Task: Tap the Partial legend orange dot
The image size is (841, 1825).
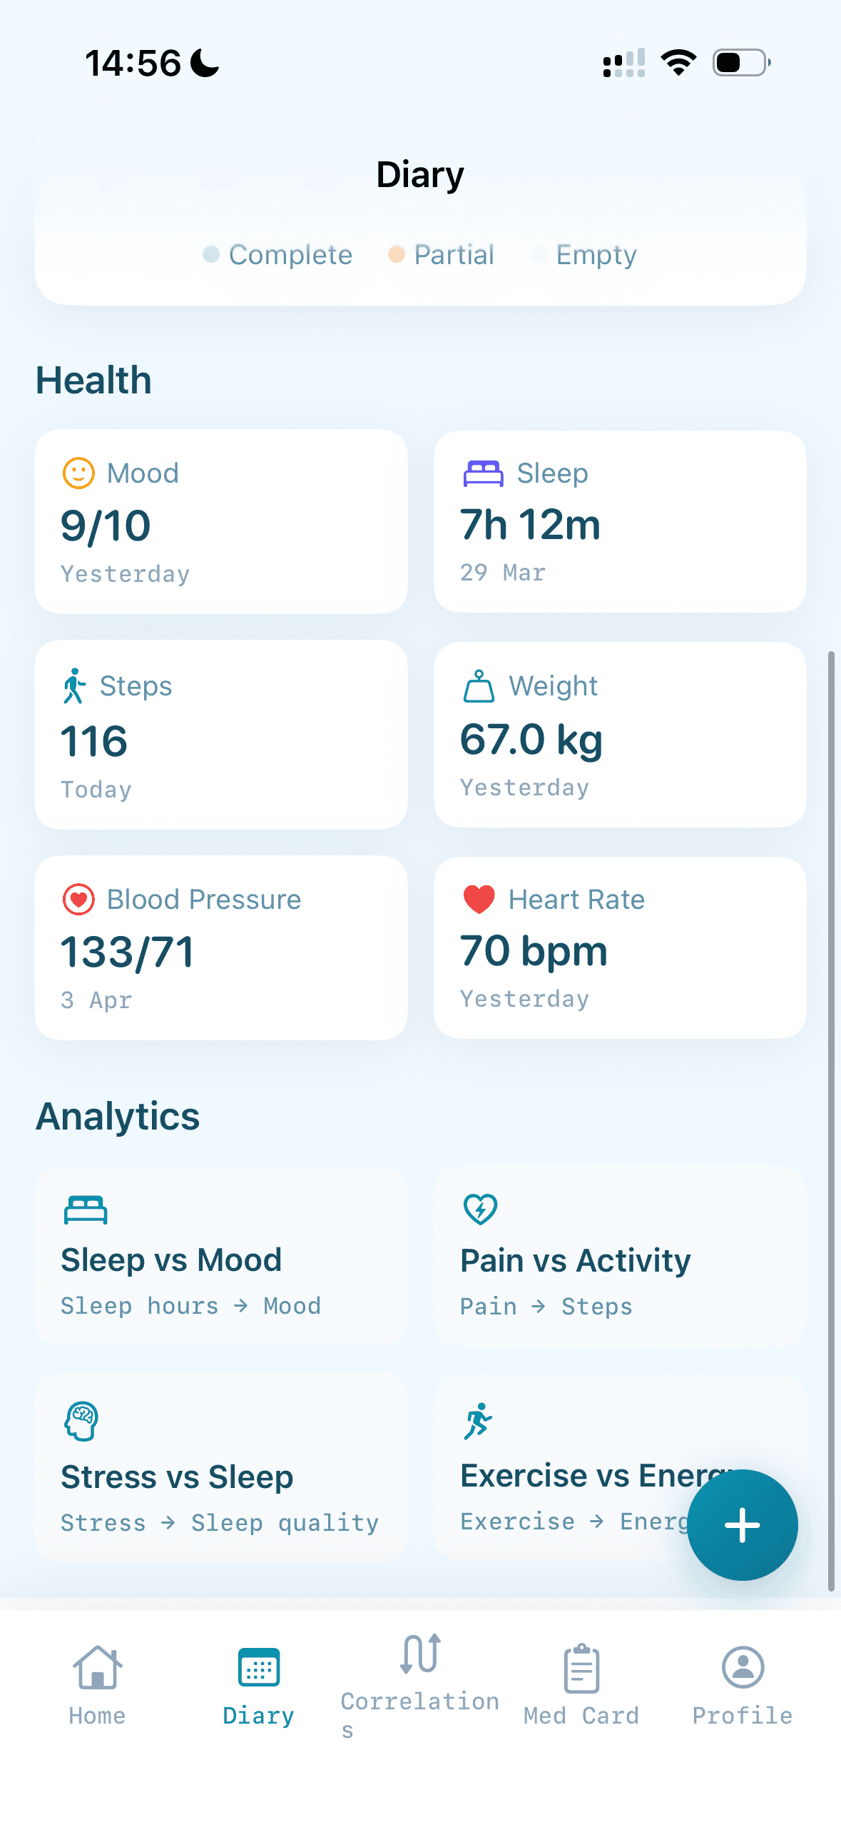Action: (x=396, y=254)
